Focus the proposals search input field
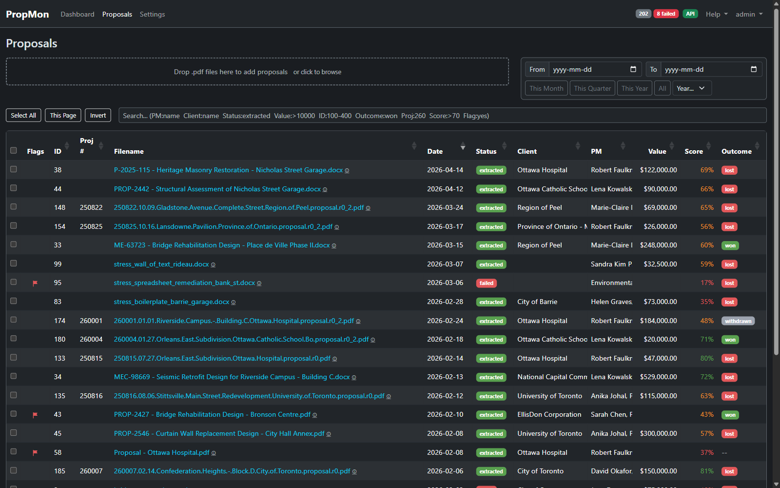Screen dimensions: 780x488 pos(442,116)
